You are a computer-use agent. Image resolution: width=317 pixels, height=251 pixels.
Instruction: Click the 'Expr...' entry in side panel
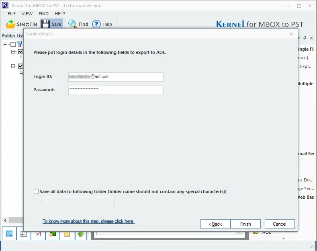point(306,66)
